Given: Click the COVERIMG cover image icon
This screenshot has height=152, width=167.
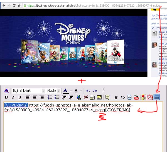Looking at the screenshot, I should 156,97.
